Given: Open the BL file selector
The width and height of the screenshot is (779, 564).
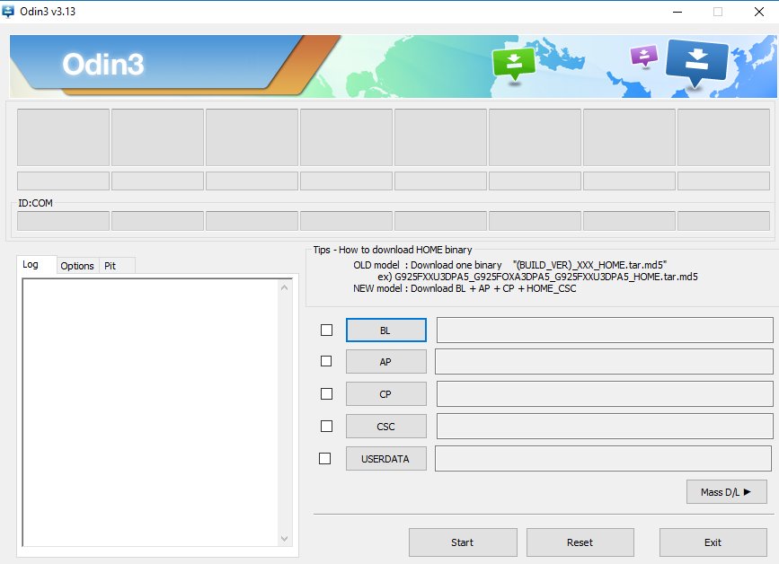Looking at the screenshot, I should [385, 330].
